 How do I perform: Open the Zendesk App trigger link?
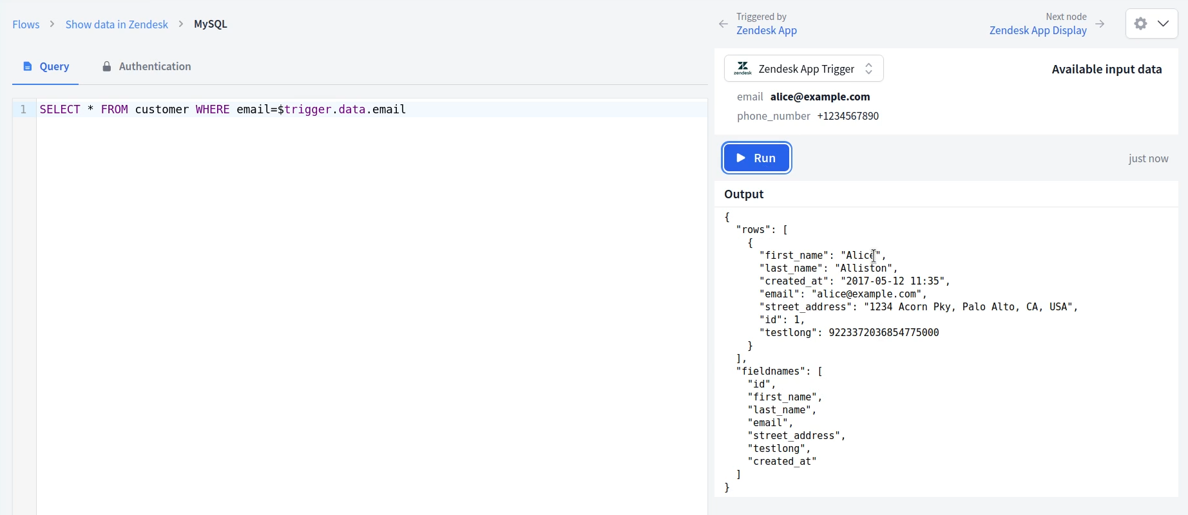tap(767, 30)
